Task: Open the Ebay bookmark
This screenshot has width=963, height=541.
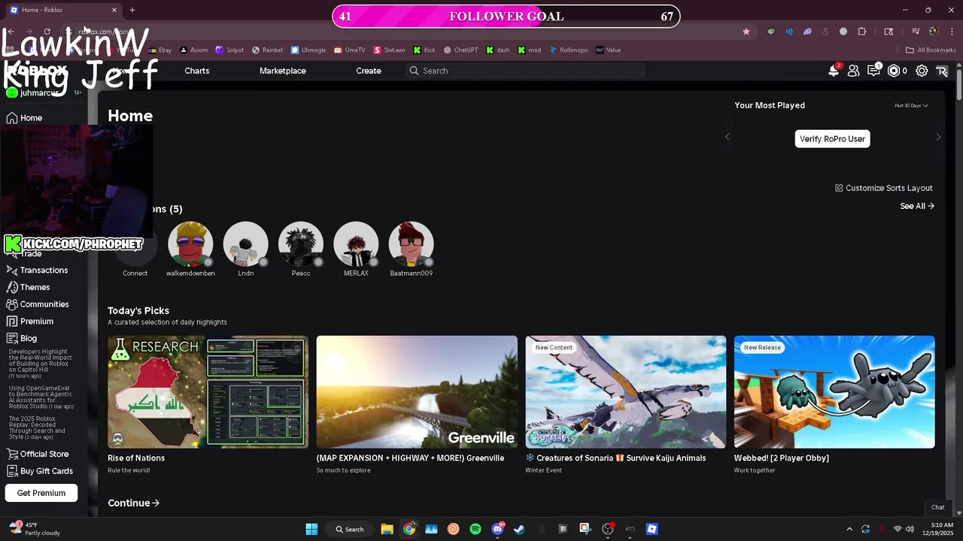Action: point(160,50)
